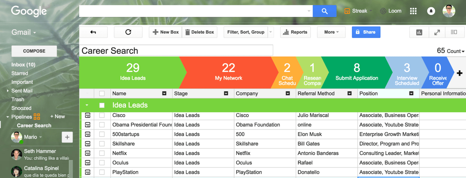
Task: Collapse the Idea Leads group
Action: point(87,105)
